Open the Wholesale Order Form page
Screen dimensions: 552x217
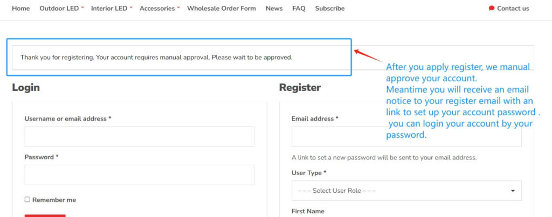pos(222,9)
